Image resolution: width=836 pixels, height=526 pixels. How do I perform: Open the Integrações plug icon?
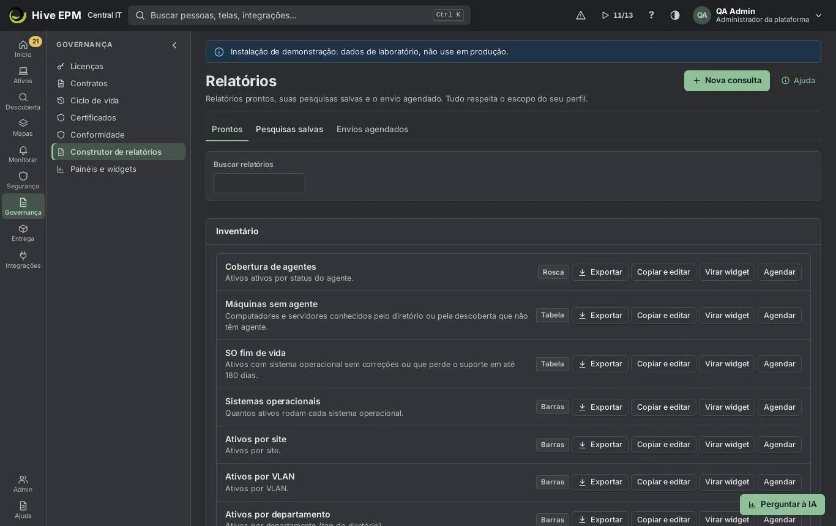[x=23, y=260]
